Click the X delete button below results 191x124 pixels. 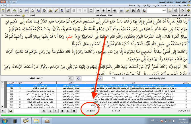pos(44,111)
